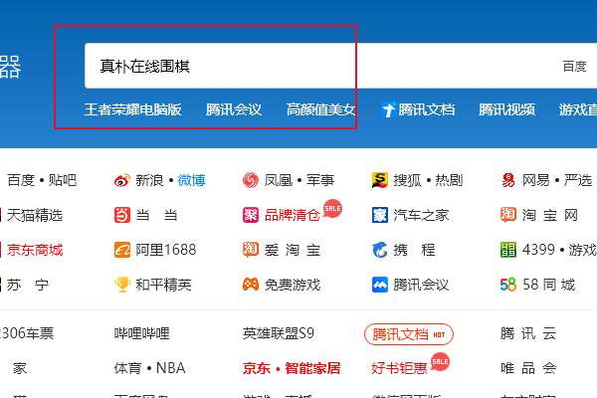Image resolution: width=597 pixels, height=398 pixels.
Task: Open the 英雄联盟S9 link
Action: [x=279, y=333]
